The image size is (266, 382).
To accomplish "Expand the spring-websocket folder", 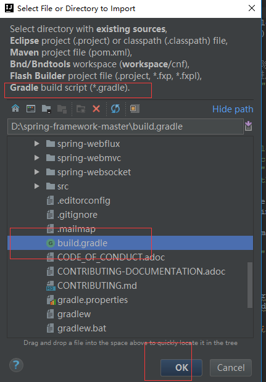I will point(37,172).
